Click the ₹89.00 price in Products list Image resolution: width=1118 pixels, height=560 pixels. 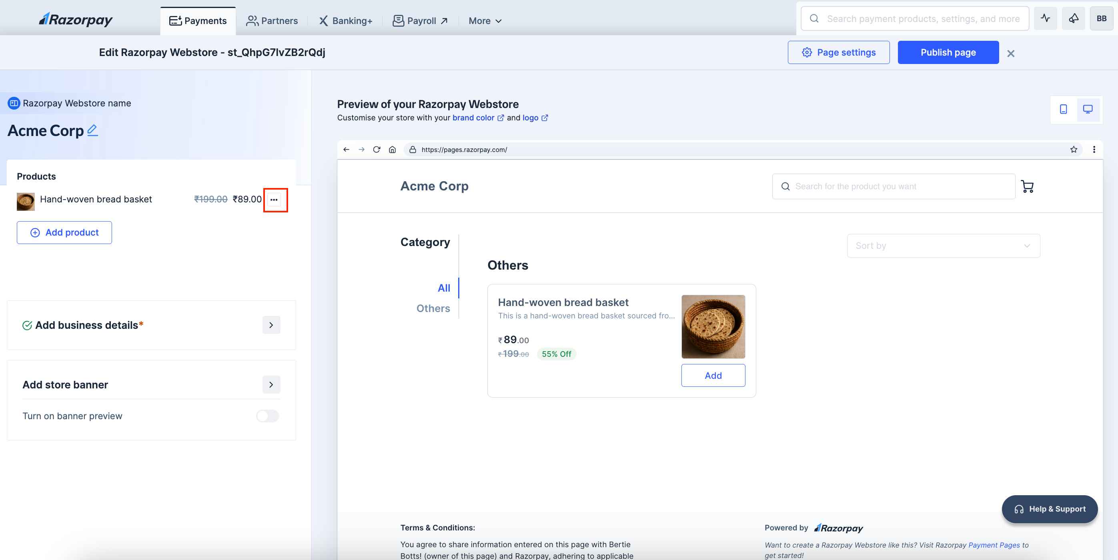coord(247,199)
